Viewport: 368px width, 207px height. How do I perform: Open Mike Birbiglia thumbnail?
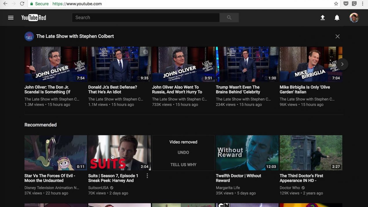click(311, 64)
